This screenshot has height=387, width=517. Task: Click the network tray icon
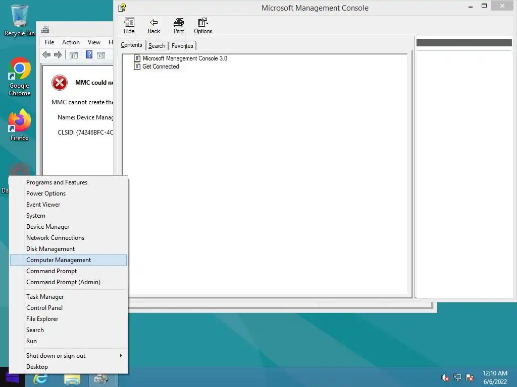pyautogui.click(x=457, y=377)
